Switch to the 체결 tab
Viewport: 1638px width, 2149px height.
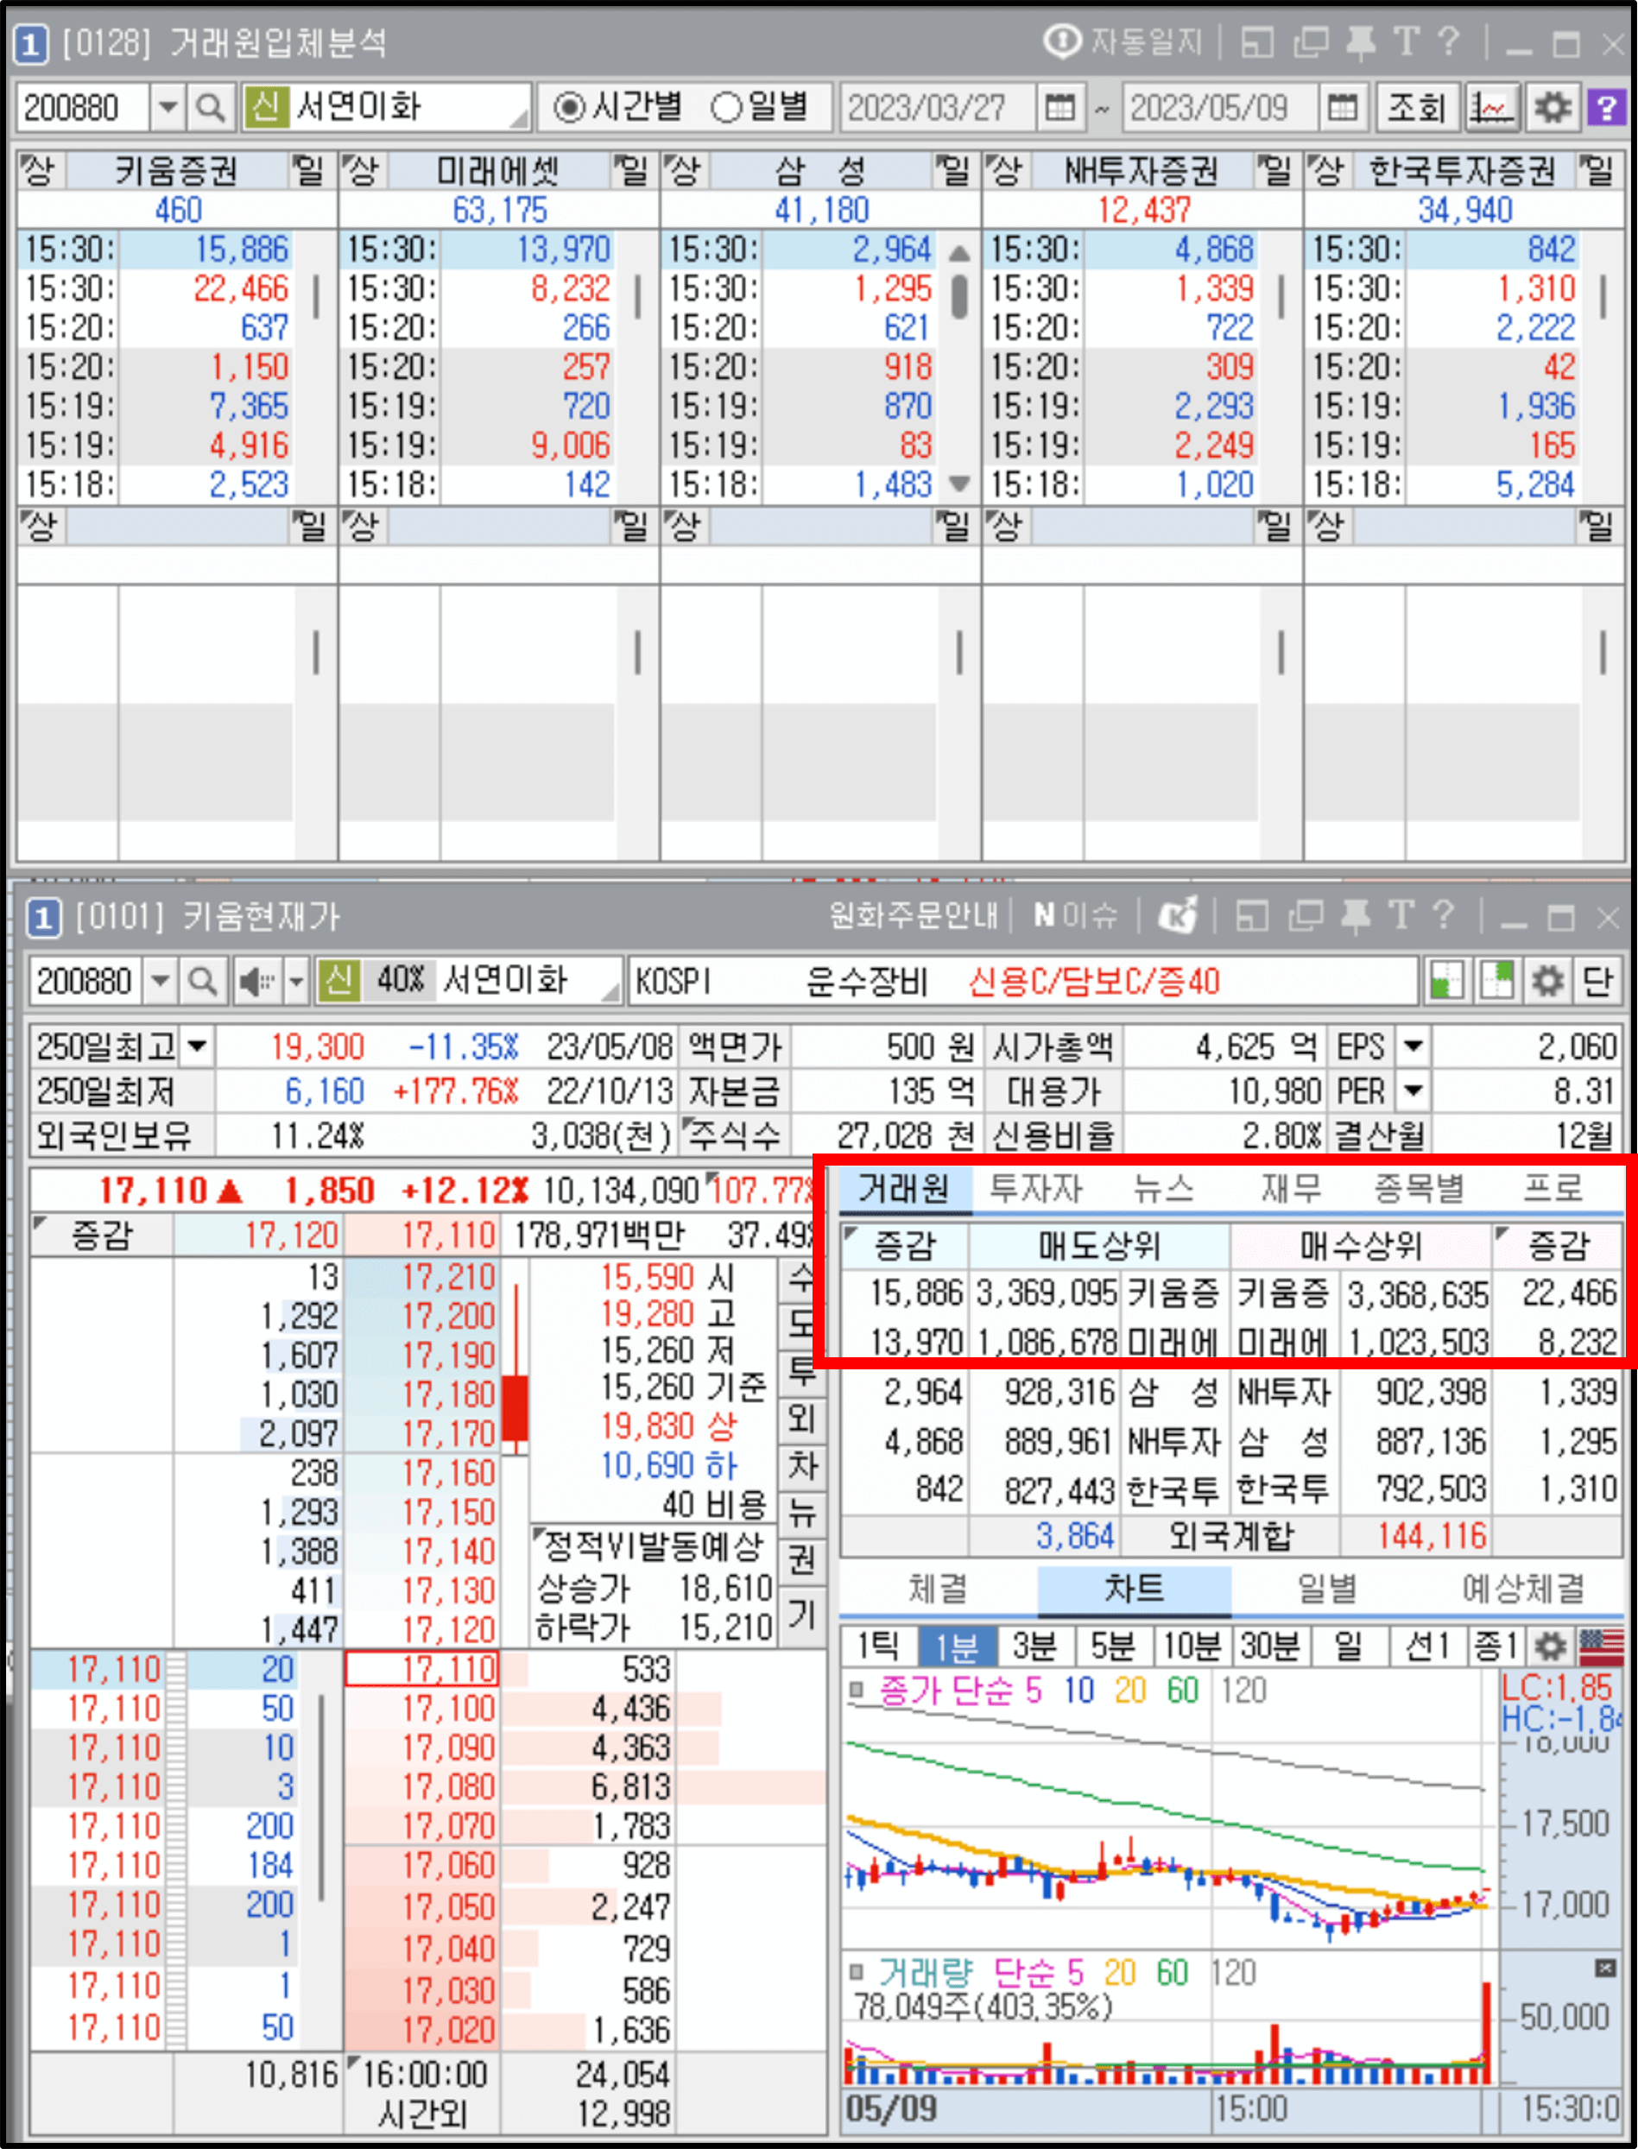pyautogui.click(x=938, y=1590)
